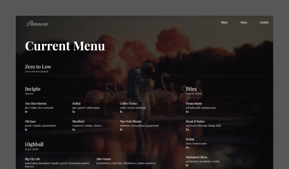Select the After Hours drink name

pos(104,159)
